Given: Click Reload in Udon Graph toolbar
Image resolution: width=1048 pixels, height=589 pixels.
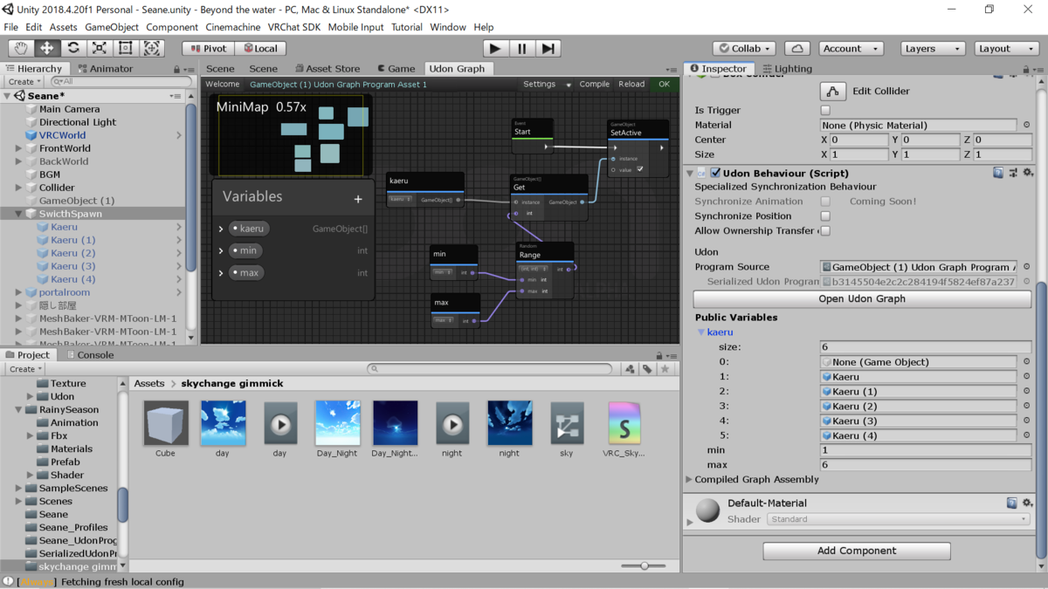Looking at the screenshot, I should [x=631, y=85].
